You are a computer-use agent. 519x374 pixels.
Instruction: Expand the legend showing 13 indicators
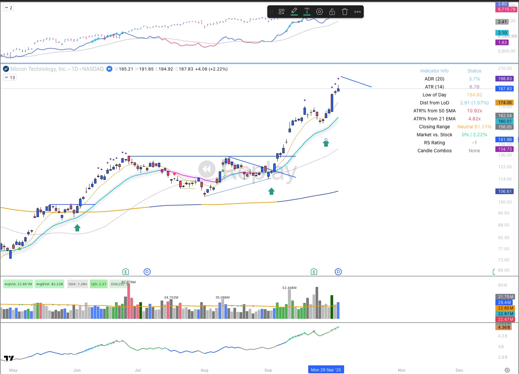[10, 77]
